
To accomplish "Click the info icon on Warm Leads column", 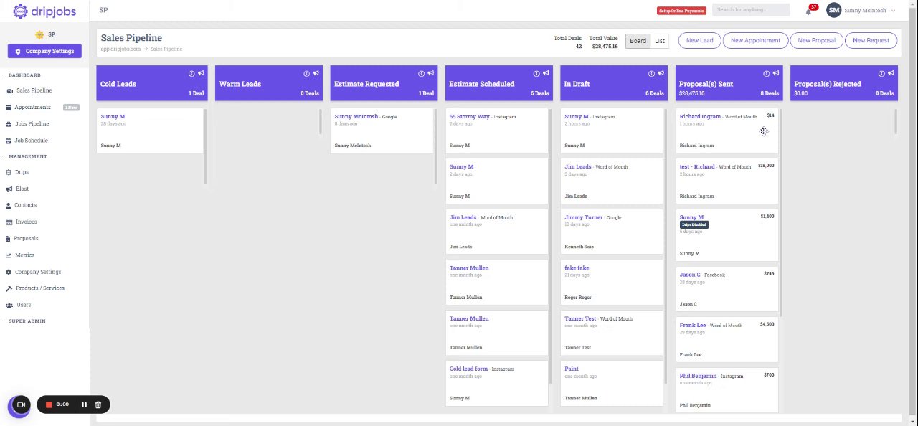I will [306, 73].
